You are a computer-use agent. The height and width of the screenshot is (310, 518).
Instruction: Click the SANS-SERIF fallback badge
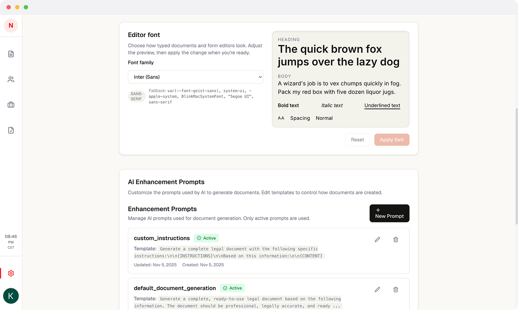point(137,96)
